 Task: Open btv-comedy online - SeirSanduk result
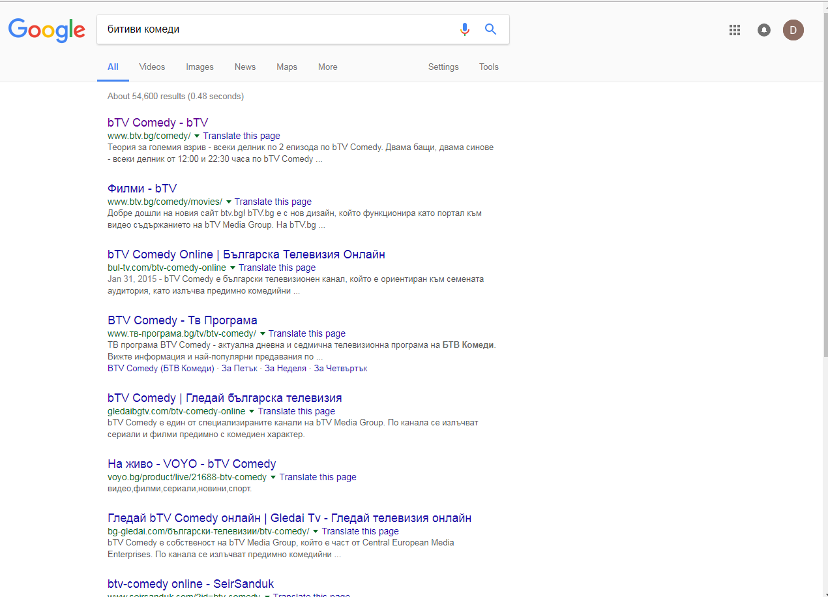click(191, 584)
